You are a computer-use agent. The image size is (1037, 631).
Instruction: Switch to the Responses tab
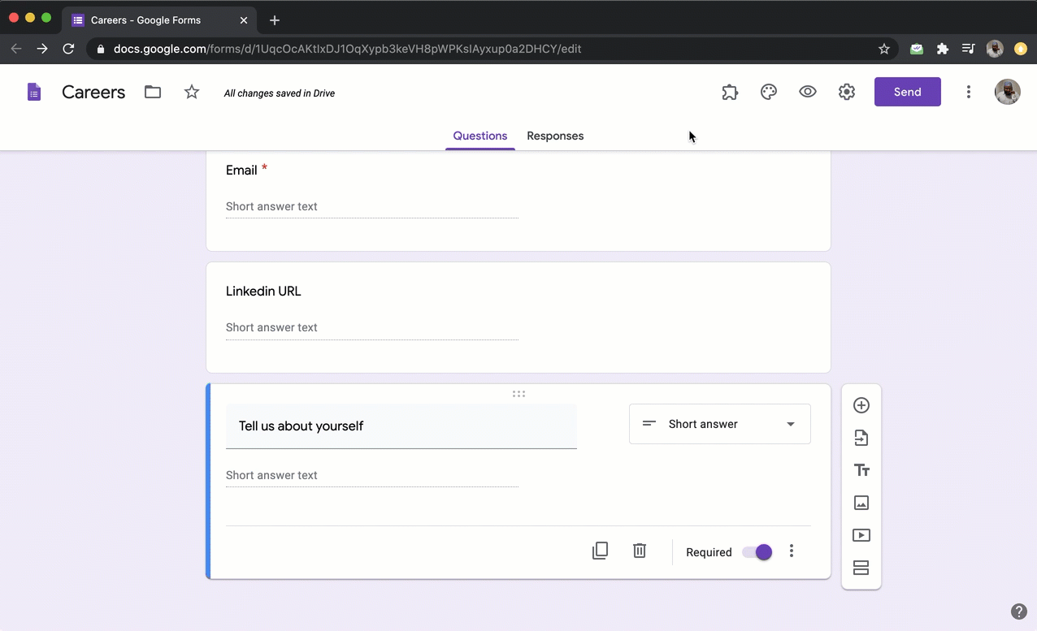point(555,136)
